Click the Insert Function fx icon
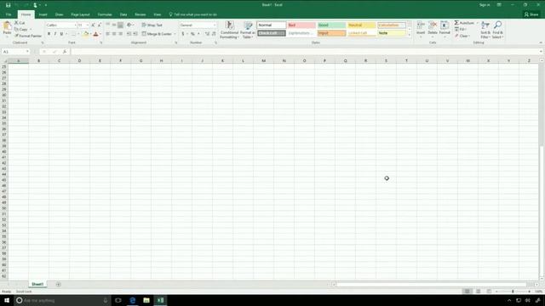Viewport: 545px width, 306px height. point(65,52)
